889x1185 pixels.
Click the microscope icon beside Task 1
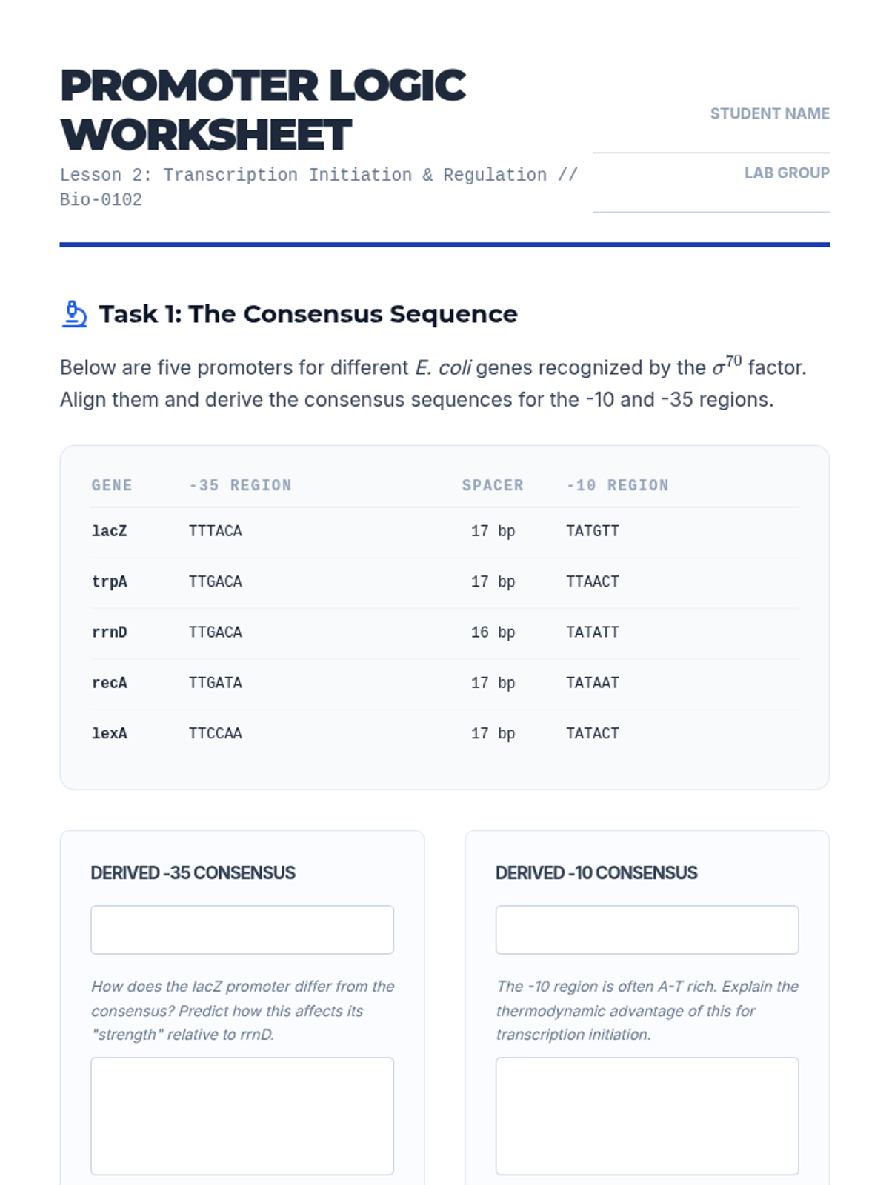point(74,314)
